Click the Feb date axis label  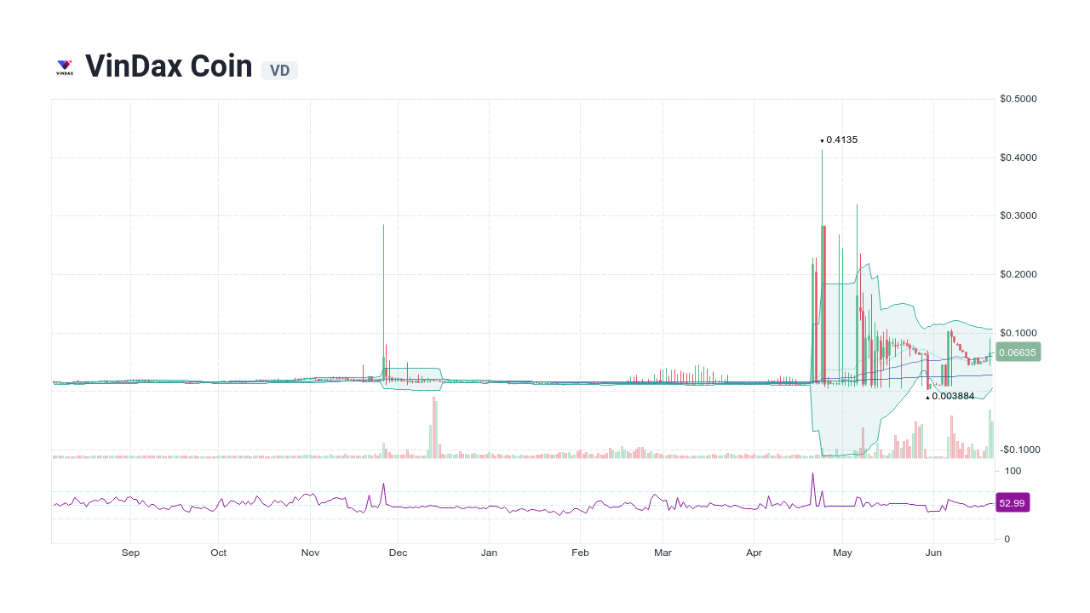(580, 553)
